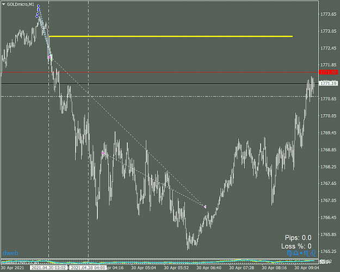340x272 pixels.
Task: Click the 1773.05 price axis value
Action: click(329, 31)
